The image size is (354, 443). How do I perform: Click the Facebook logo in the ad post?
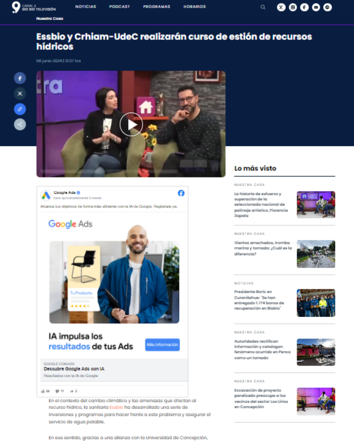(x=181, y=193)
